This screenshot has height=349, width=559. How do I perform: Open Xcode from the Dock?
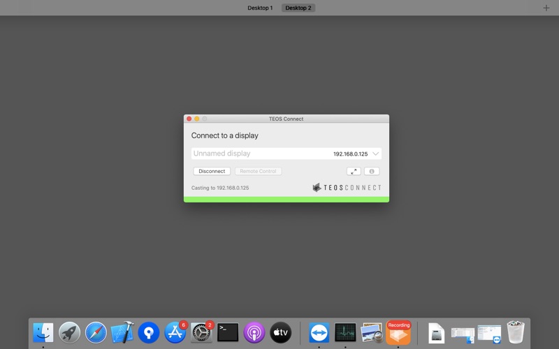click(x=122, y=333)
